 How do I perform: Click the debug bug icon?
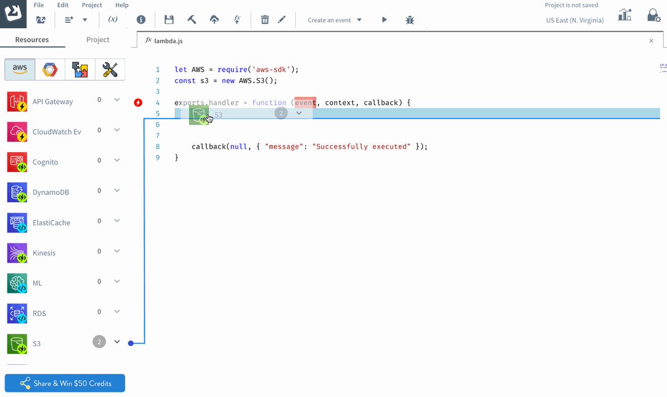point(410,20)
